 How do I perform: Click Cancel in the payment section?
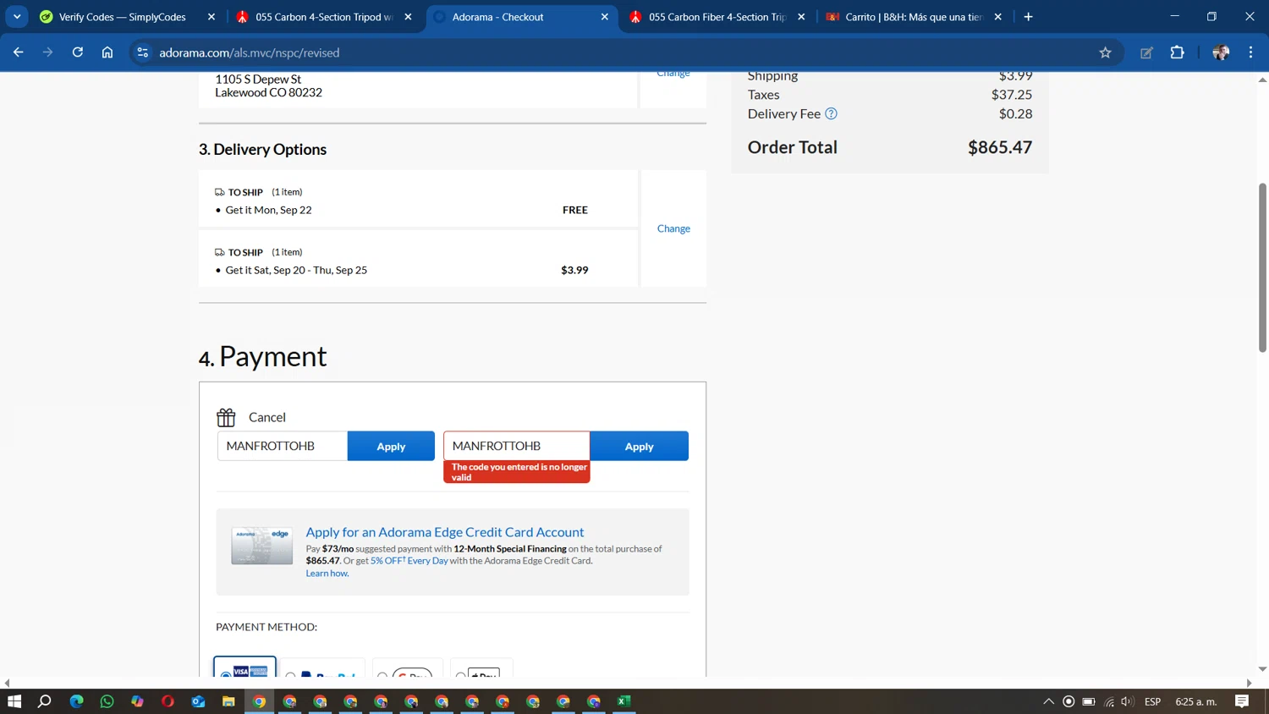[x=267, y=417]
